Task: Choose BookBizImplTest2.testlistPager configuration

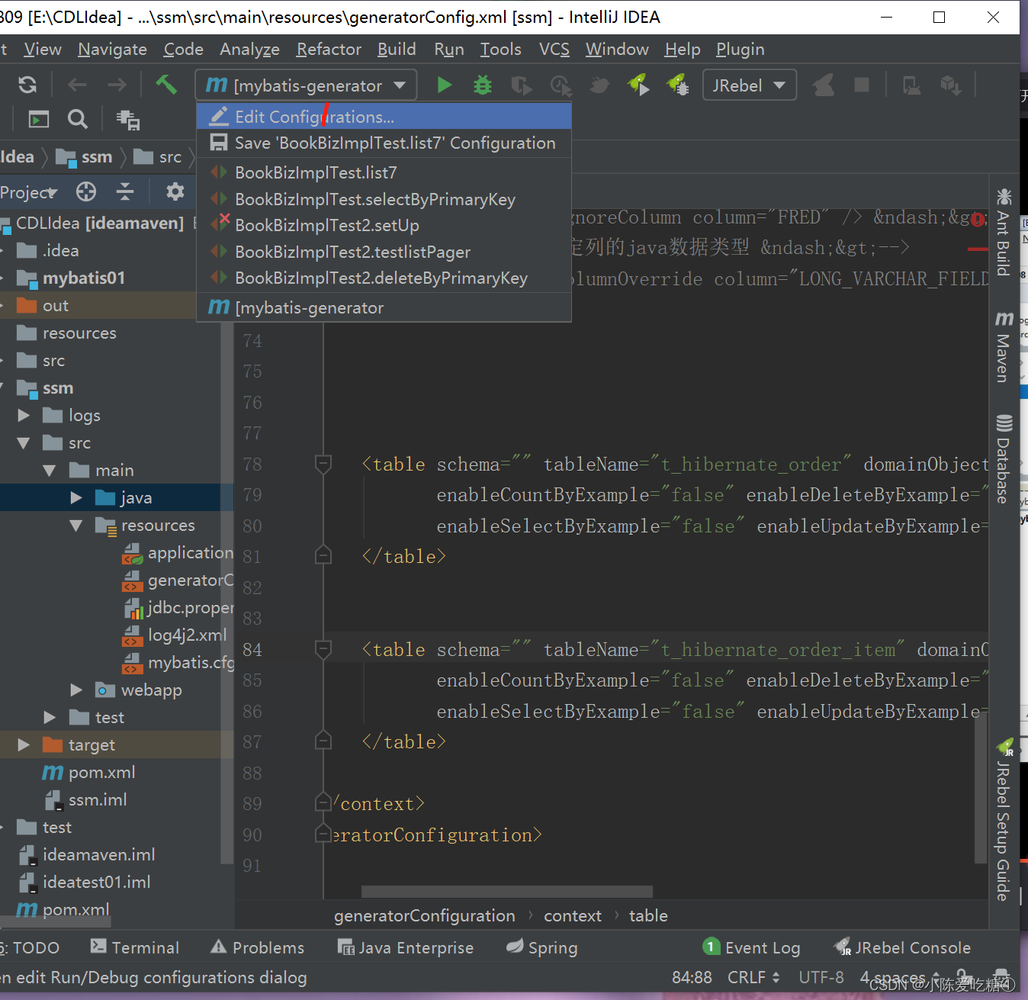Action: click(x=352, y=252)
